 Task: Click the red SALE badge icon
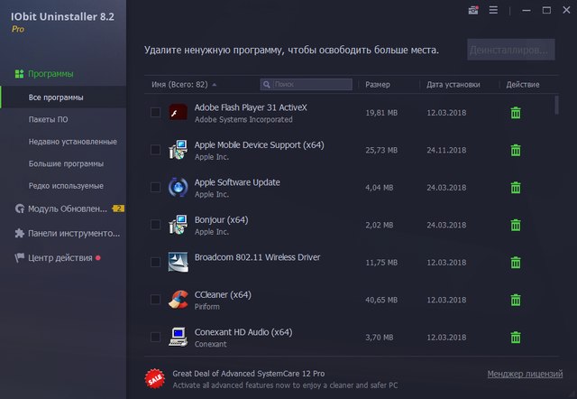click(153, 376)
